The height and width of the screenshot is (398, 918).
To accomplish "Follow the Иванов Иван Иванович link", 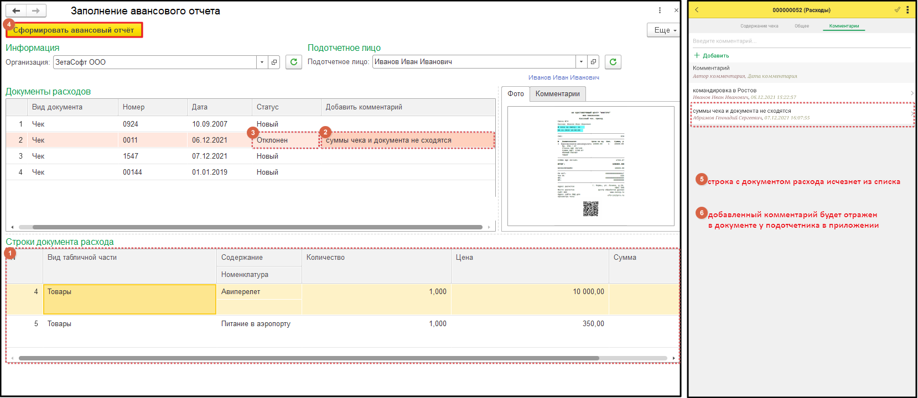I will 563,77.
